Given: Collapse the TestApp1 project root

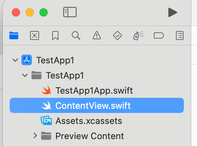Looking at the screenshot, I should point(15,60).
